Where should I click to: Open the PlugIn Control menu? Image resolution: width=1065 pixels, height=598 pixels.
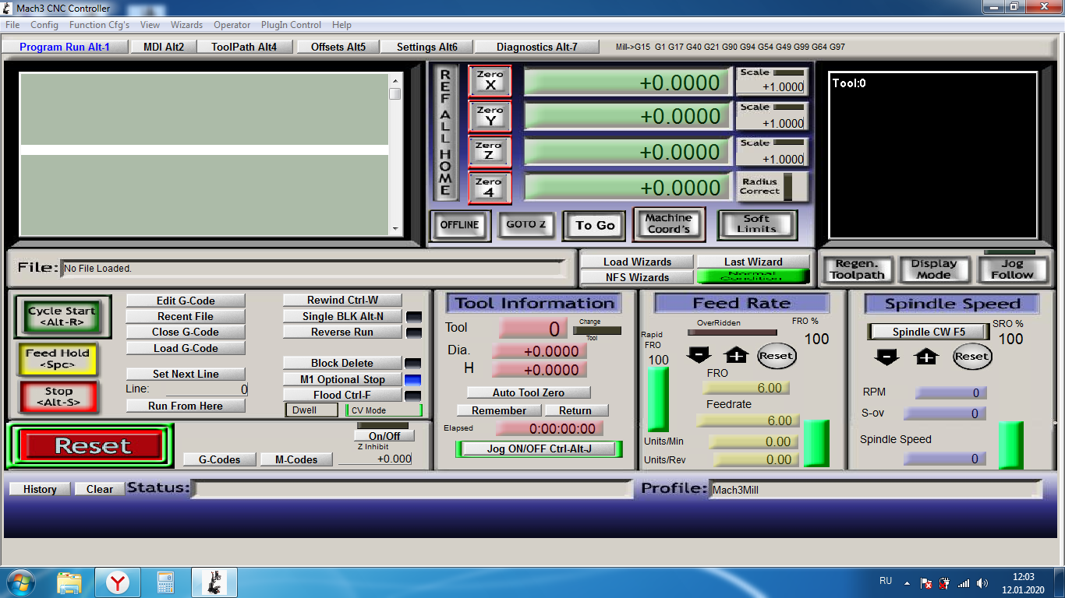(x=291, y=25)
